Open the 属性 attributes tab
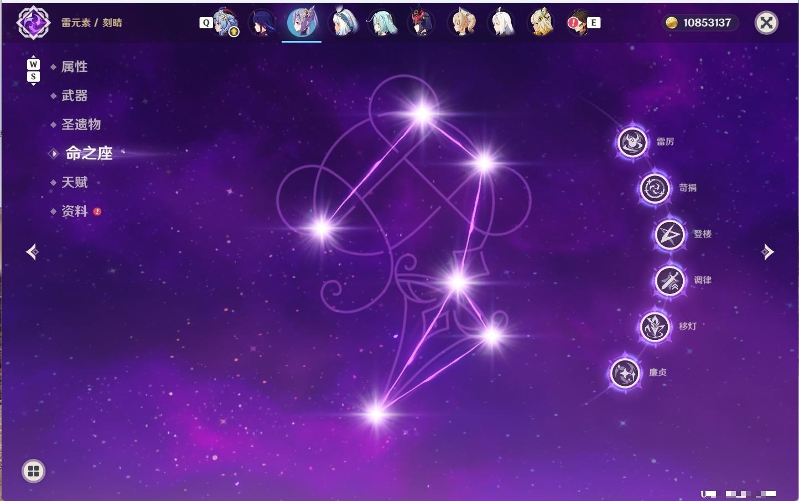Screen dimensions: 799x501 pyautogui.click(x=74, y=67)
